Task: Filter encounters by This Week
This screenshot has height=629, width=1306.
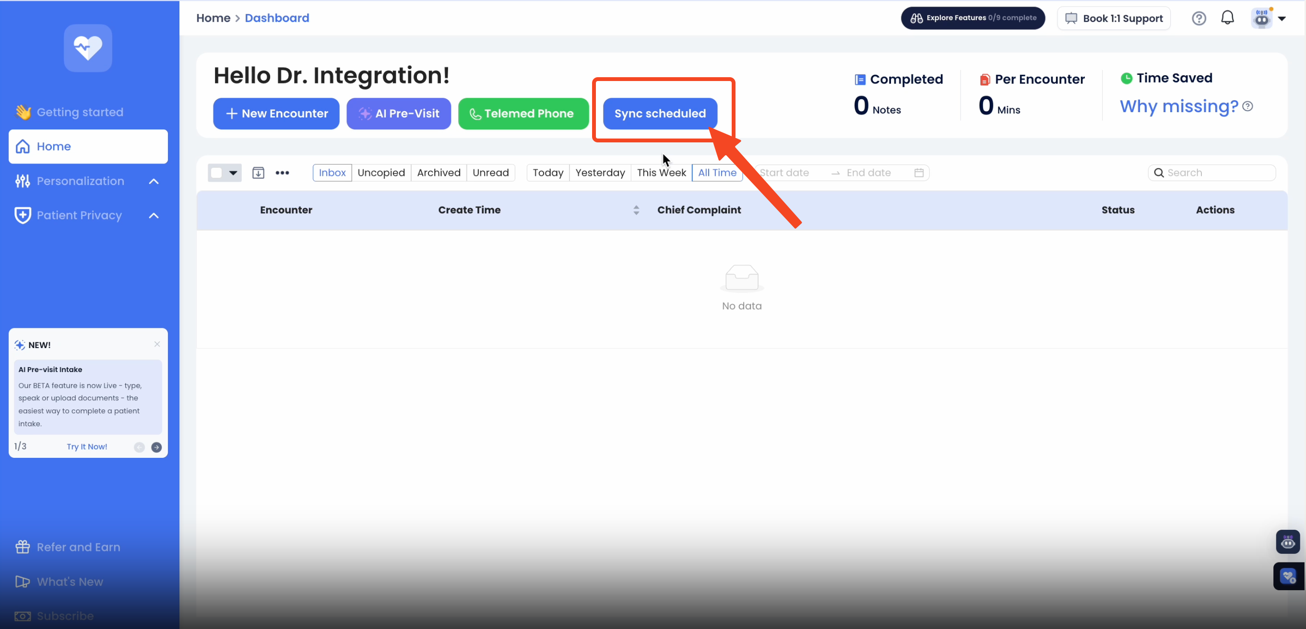Action: 661,173
